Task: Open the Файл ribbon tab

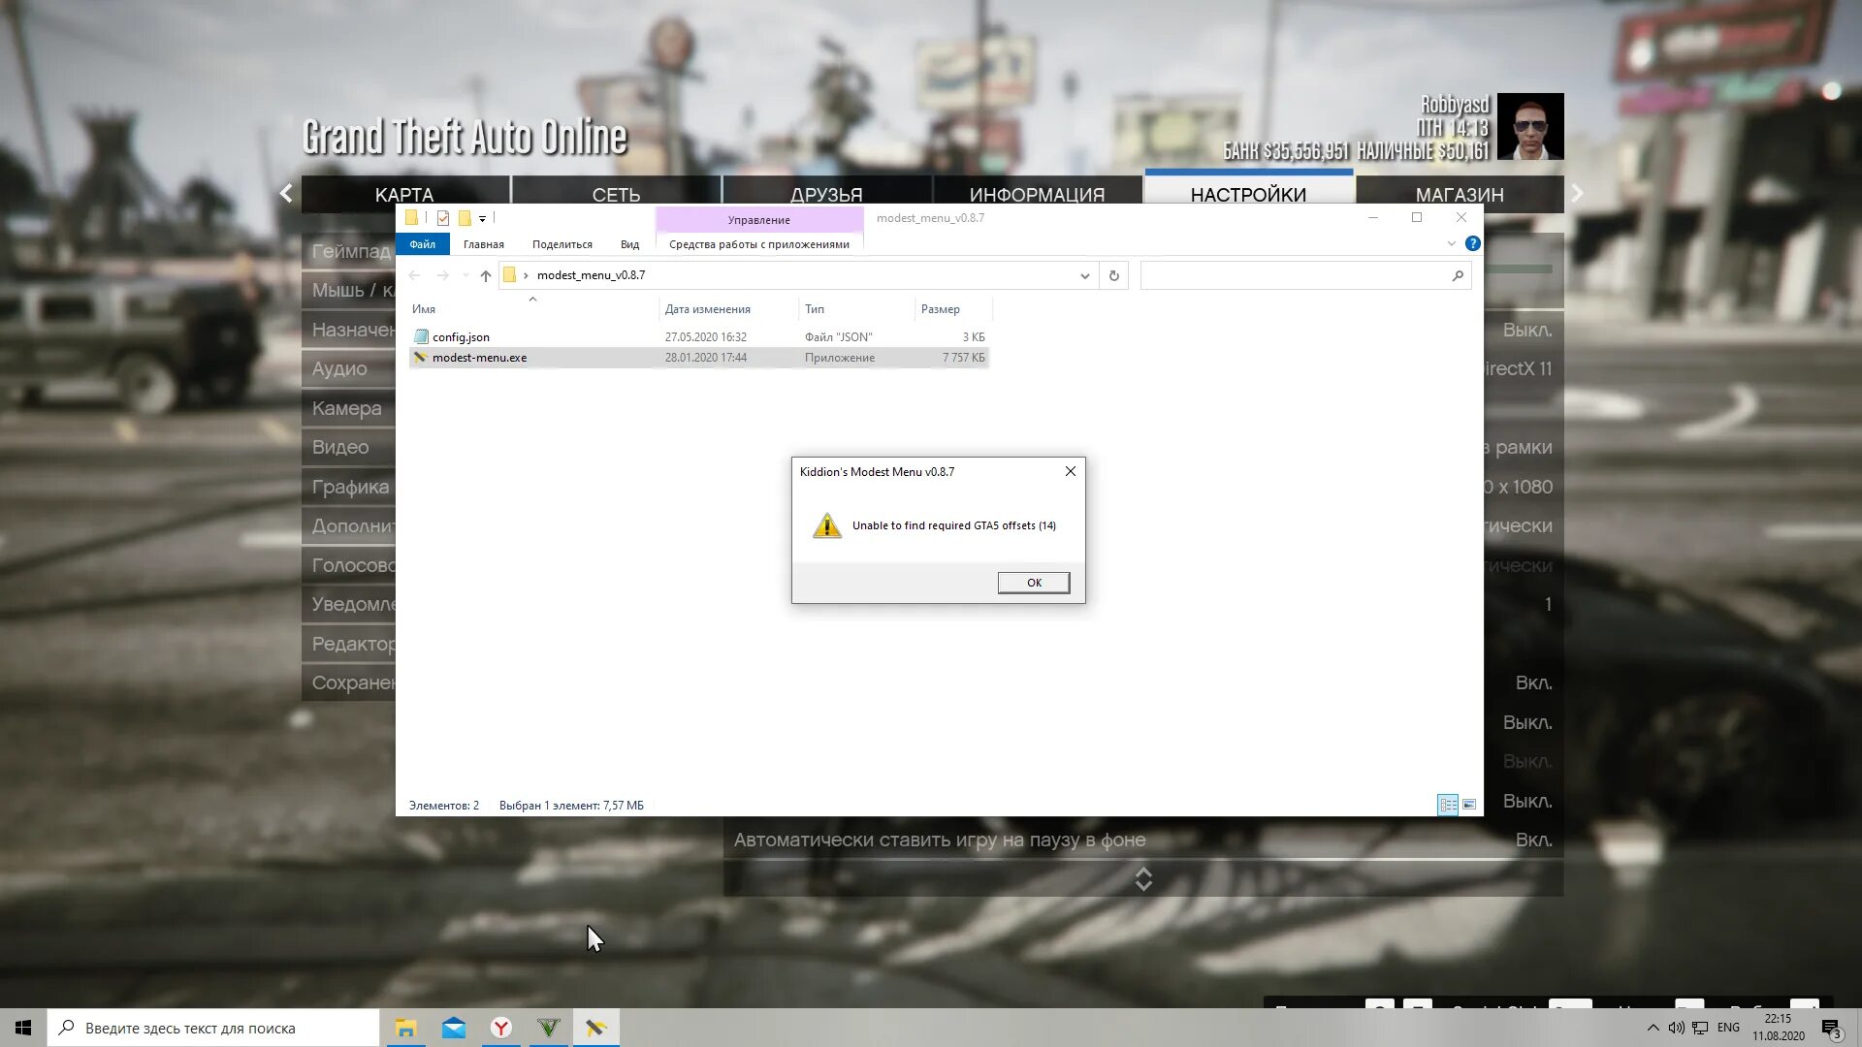Action: (x=422, y=244)
